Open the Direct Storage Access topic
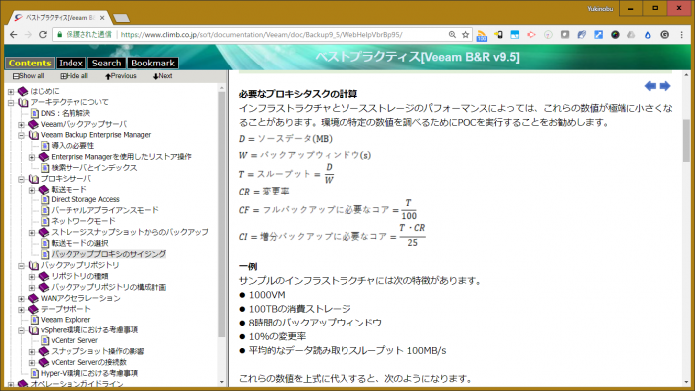The width and height of the screenshot is (695, 391). point(85,199)
